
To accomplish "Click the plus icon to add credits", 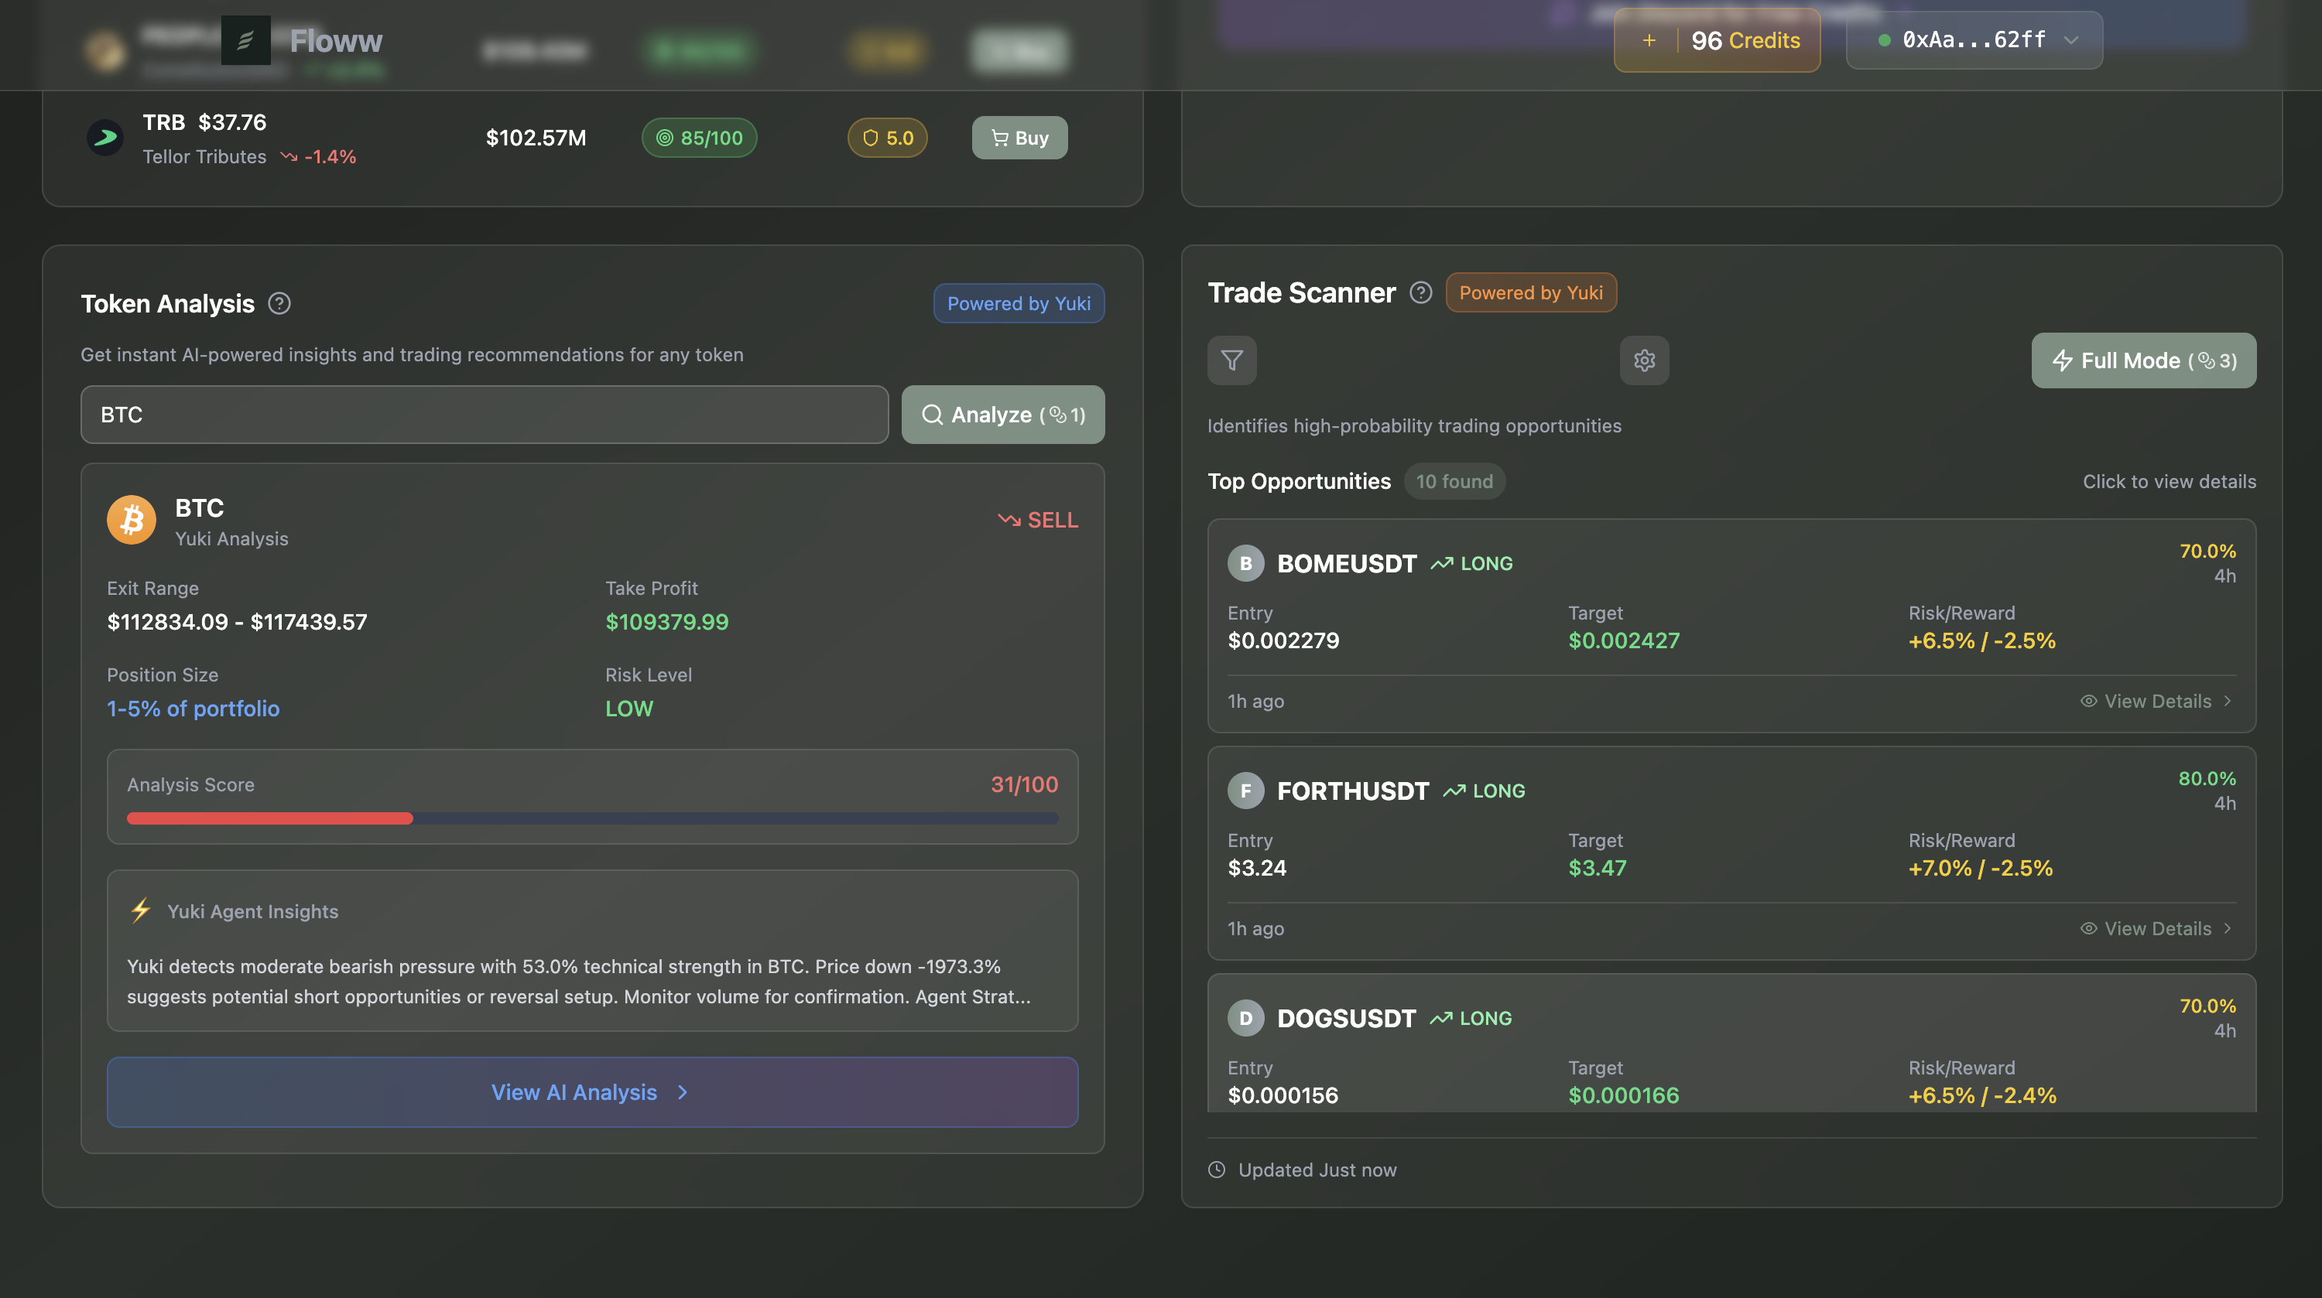I will 1649,40.
